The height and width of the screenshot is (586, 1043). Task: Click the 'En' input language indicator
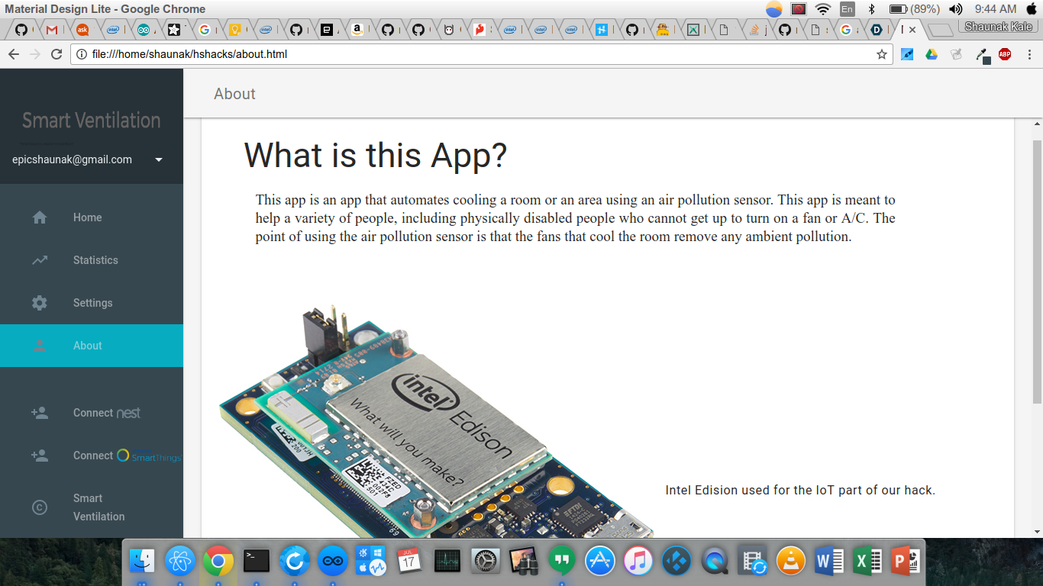(x=848, y=9)
